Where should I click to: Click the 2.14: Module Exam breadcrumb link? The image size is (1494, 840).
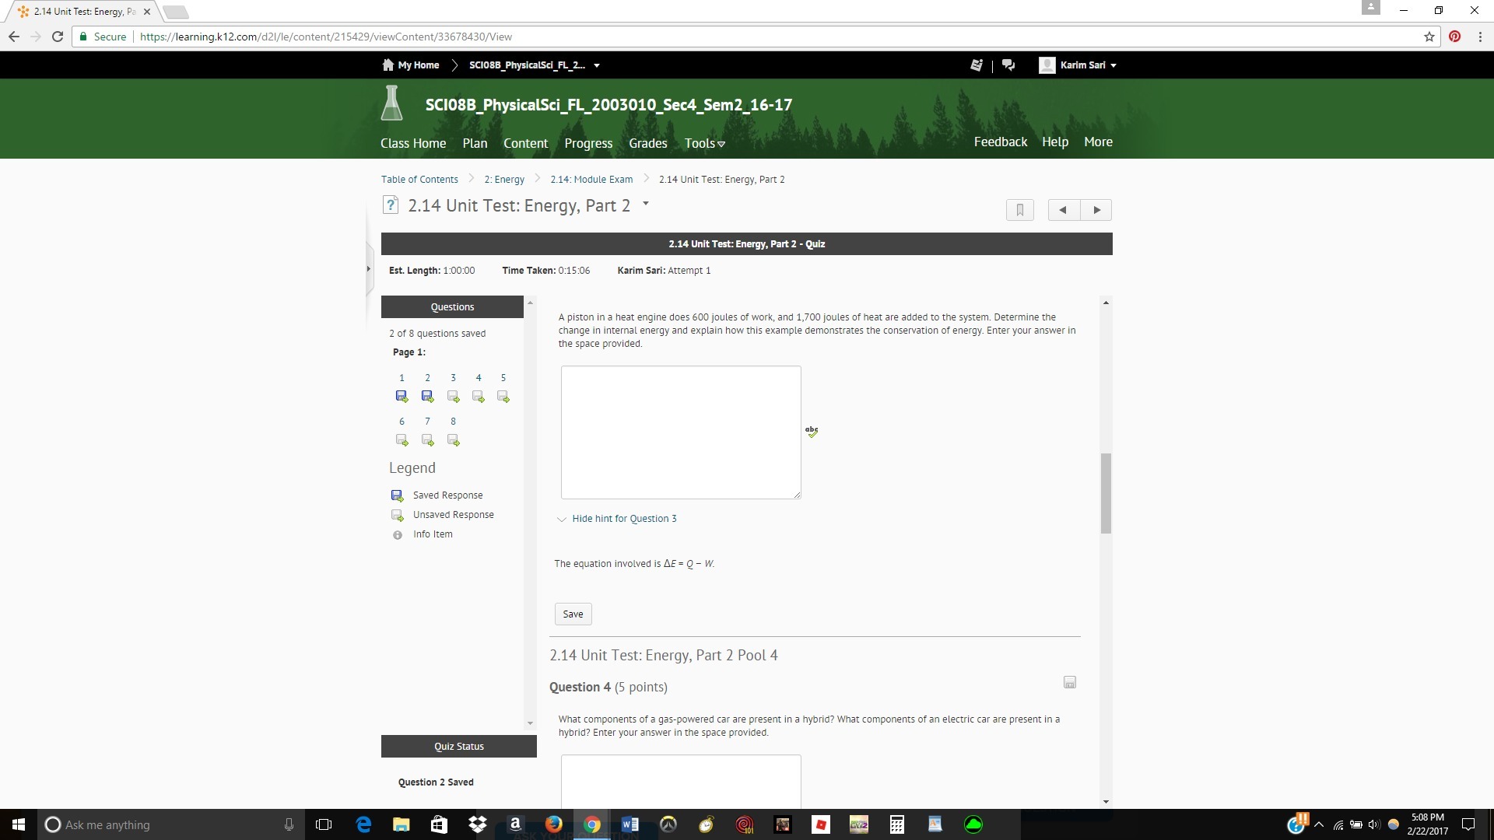(x=591, y=180)
